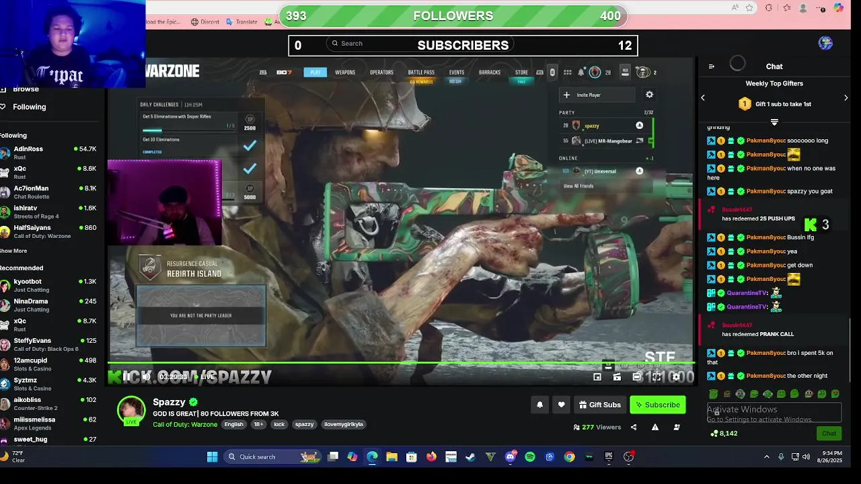Image resolution: width=861 pixels, height=484 pixels.
Task: Open miissmelissa recommended channel
Action: point(48,423)
